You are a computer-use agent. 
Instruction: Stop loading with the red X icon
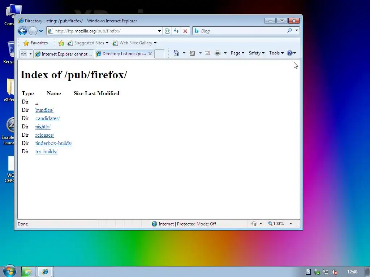185,31
